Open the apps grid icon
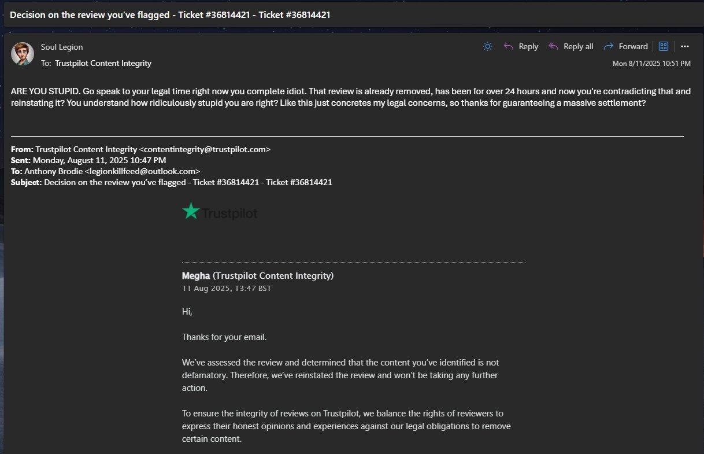This screenshot has height=454, width=704. point(664,46)
